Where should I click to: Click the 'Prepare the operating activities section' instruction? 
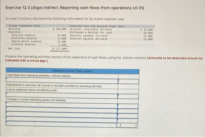coord(76,57)
